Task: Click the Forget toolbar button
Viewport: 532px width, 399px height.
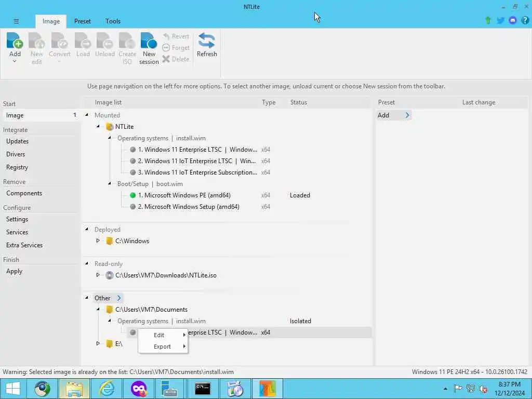Action: point(176,48)
